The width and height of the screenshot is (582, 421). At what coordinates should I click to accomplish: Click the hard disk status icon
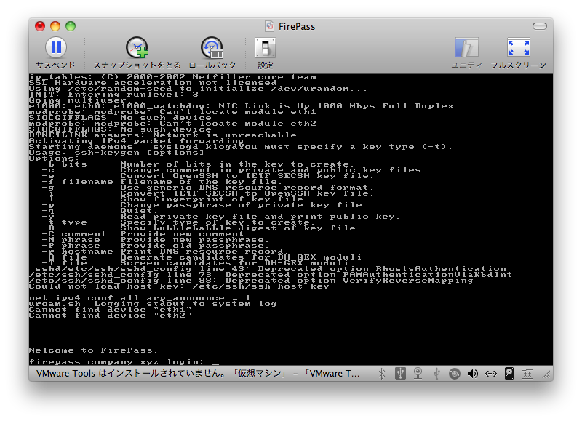coord(509,374)
